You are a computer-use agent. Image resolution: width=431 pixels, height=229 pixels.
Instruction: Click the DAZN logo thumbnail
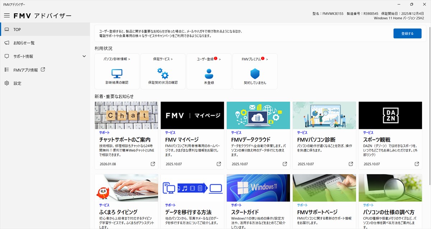(x=390, y=115)
